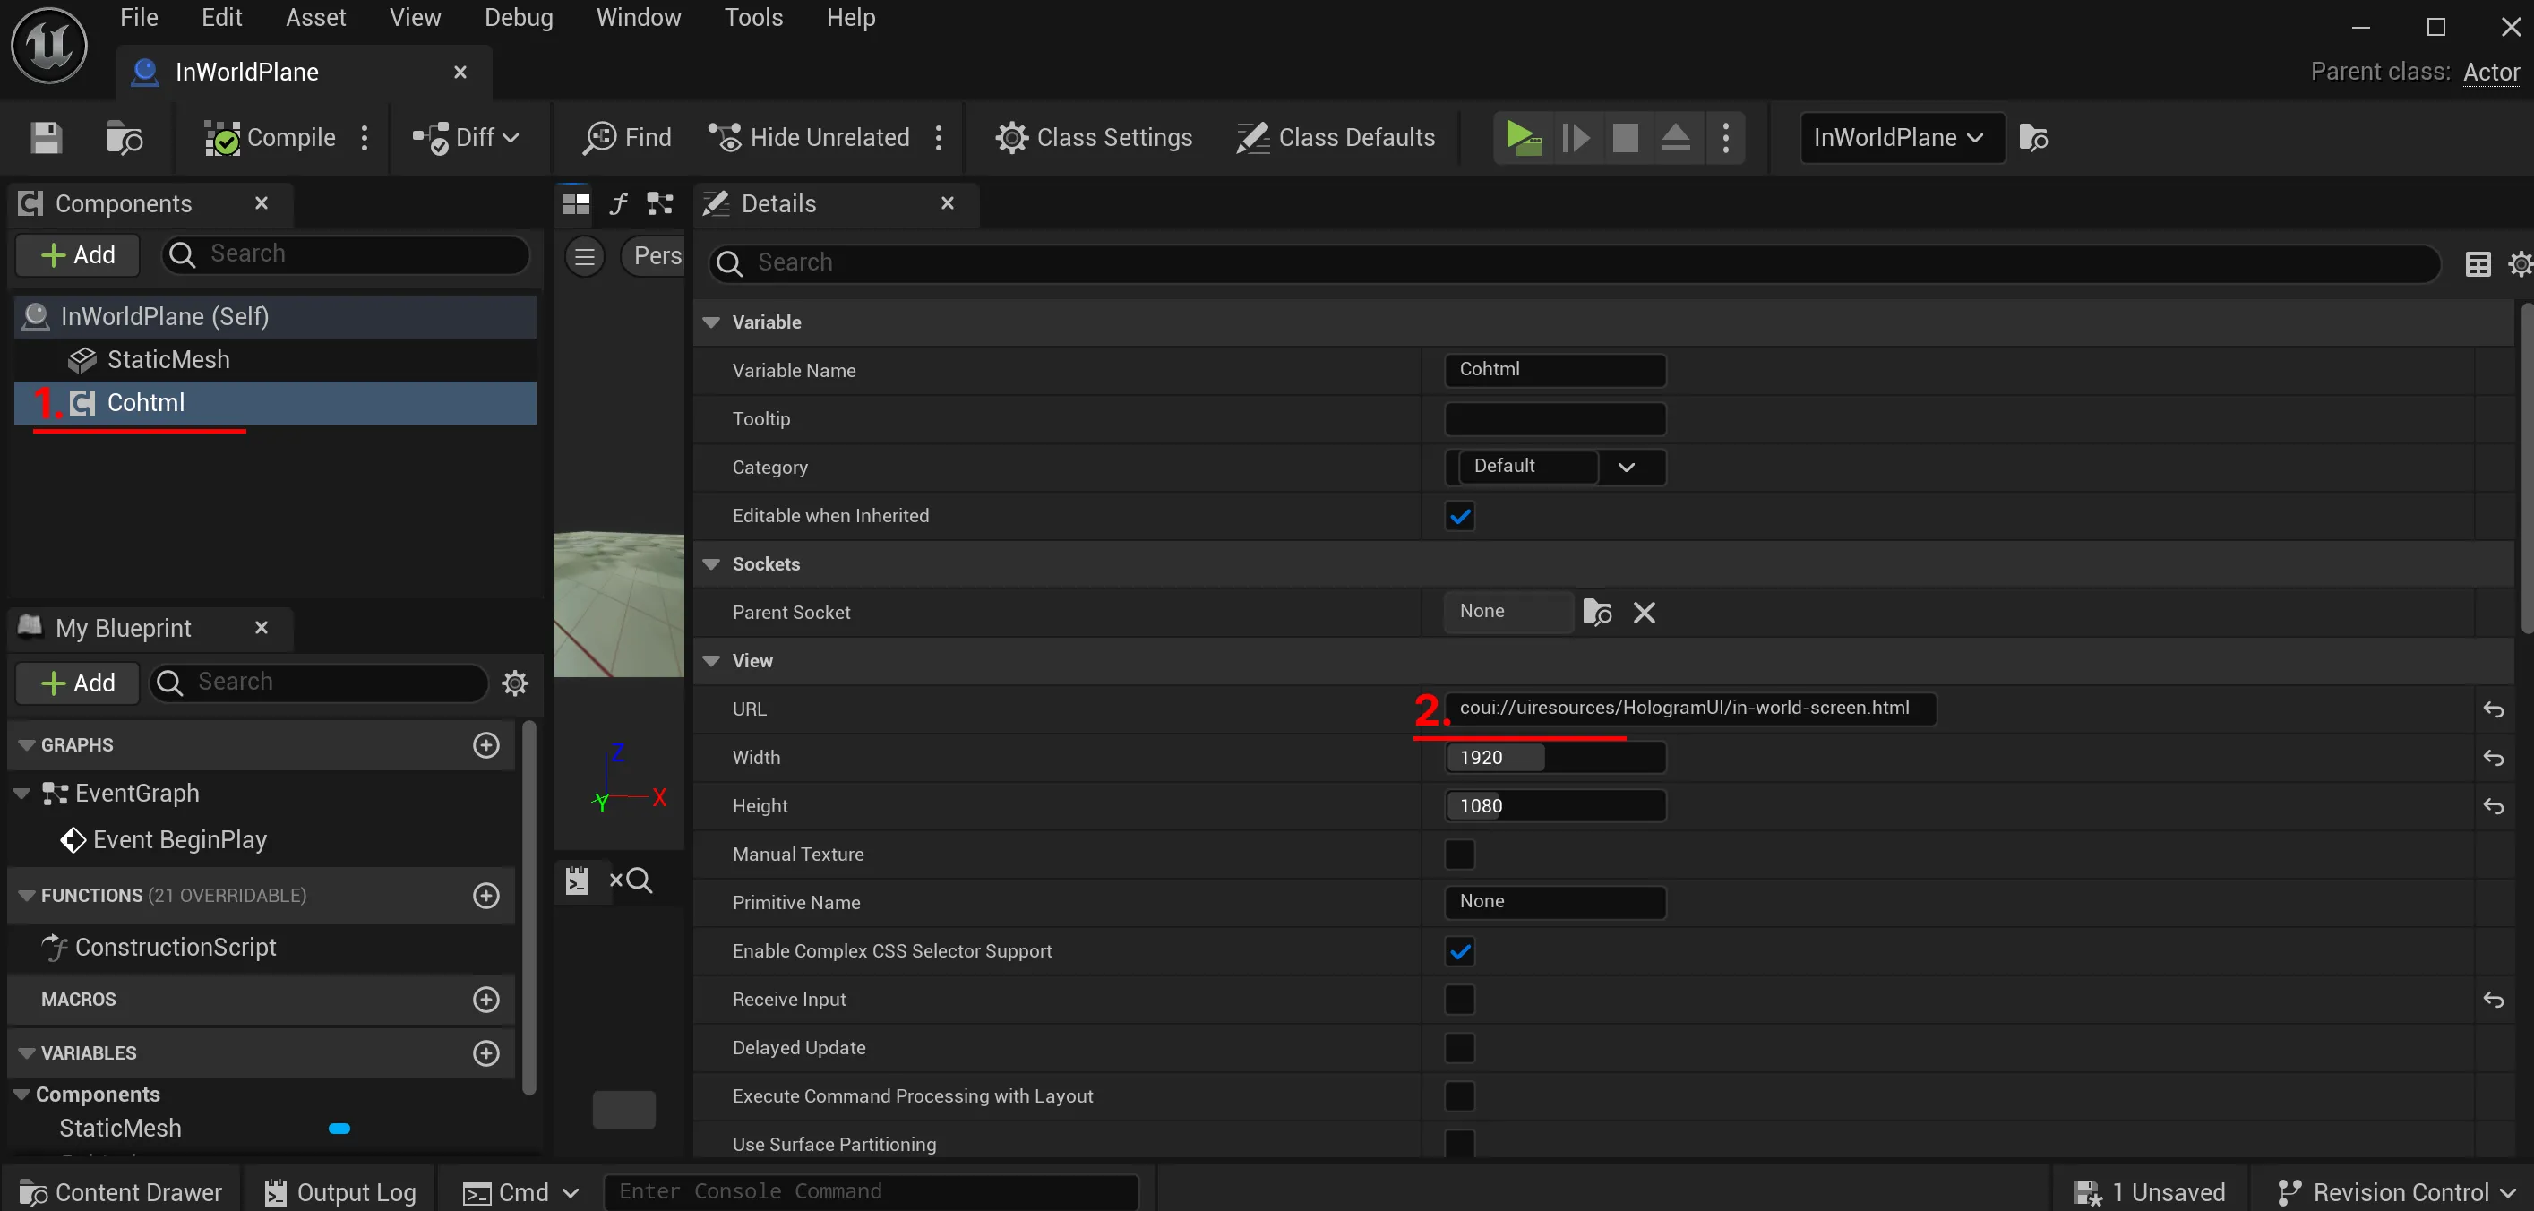Open the Tools menu
This screenshot has width=2534, height=1211.
click(752, 18)
